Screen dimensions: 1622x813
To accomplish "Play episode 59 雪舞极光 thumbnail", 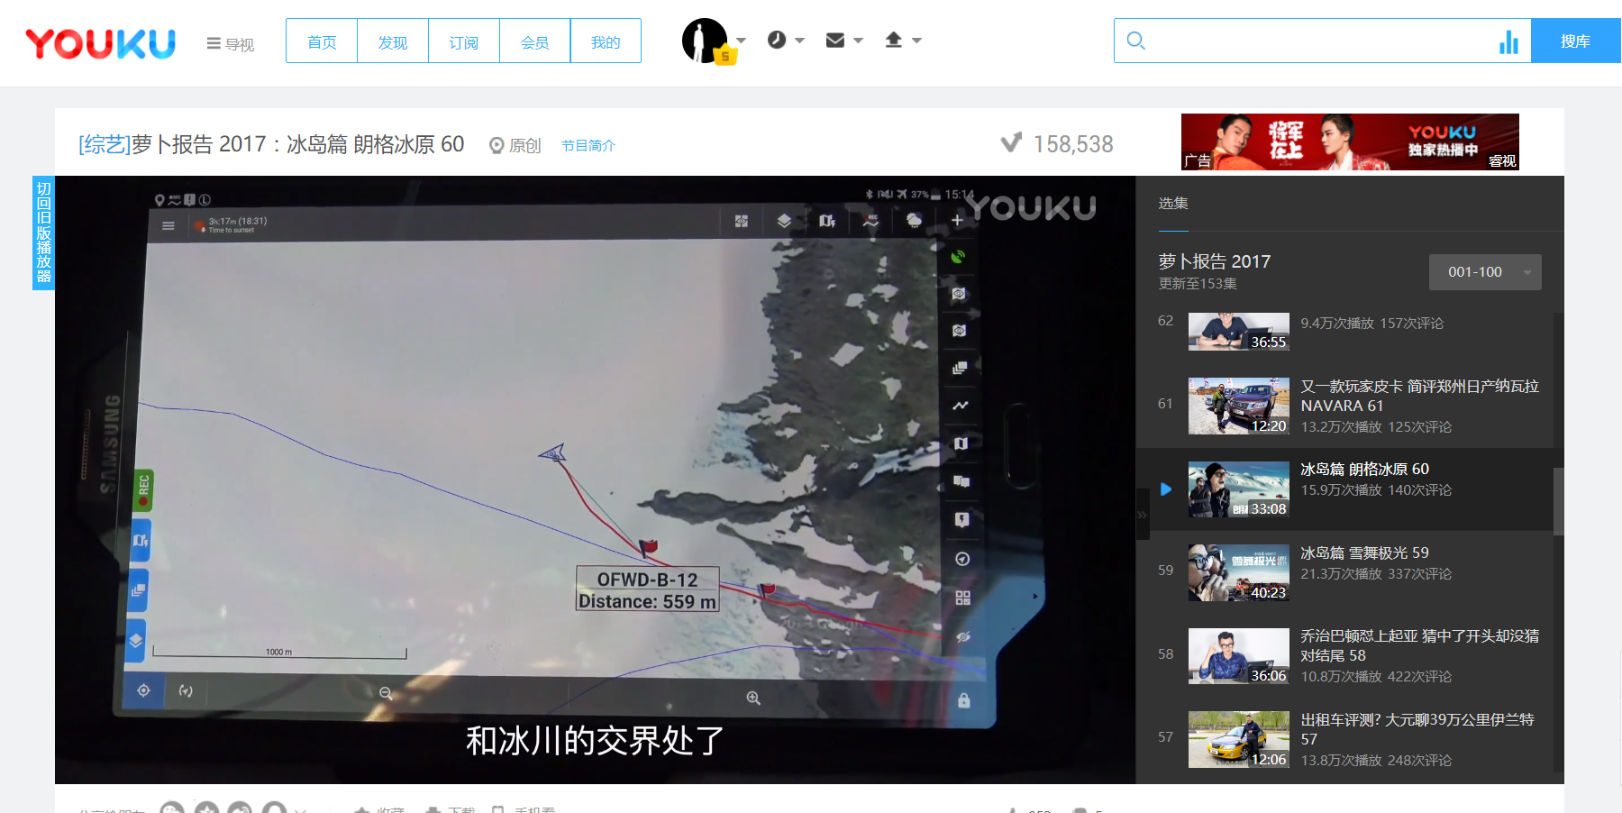I will tap(1238, 572).
